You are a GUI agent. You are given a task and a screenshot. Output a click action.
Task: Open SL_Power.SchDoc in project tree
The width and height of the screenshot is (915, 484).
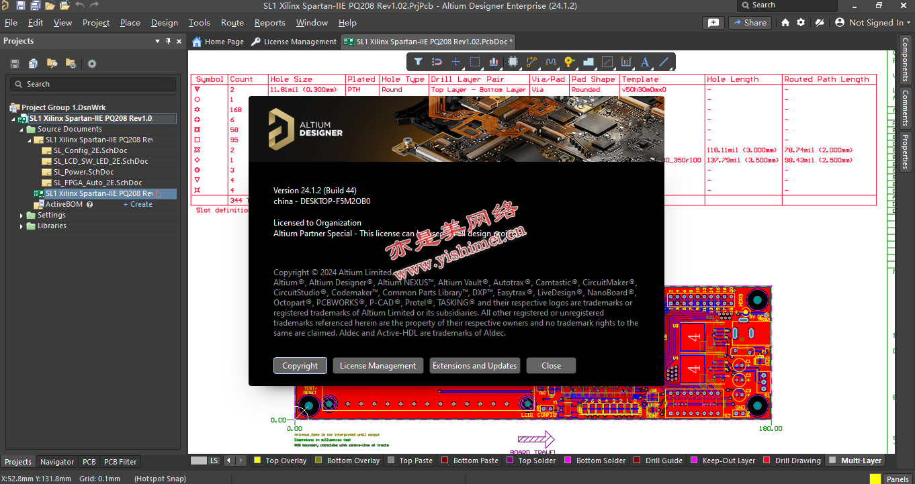[83, 172]
